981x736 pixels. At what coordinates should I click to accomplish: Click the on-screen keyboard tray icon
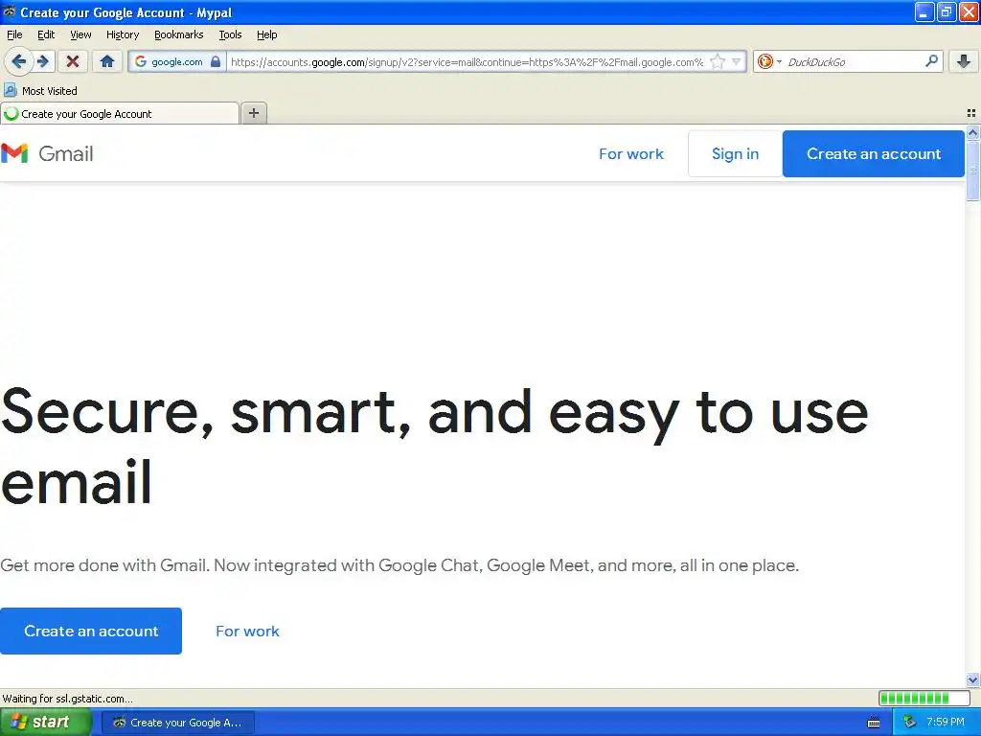click(874, 723)
